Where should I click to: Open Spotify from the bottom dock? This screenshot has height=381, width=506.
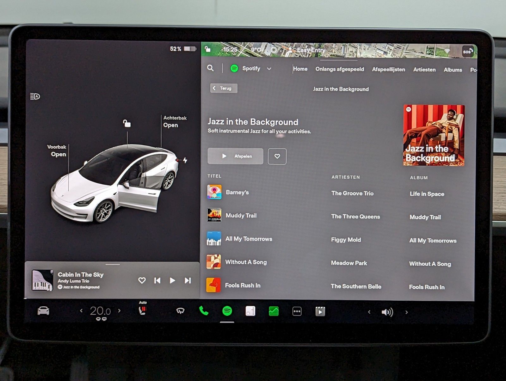point(227,311)
